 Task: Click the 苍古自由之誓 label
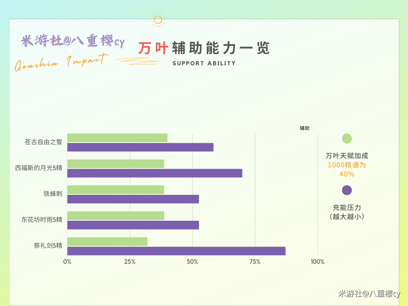point(43,142)
